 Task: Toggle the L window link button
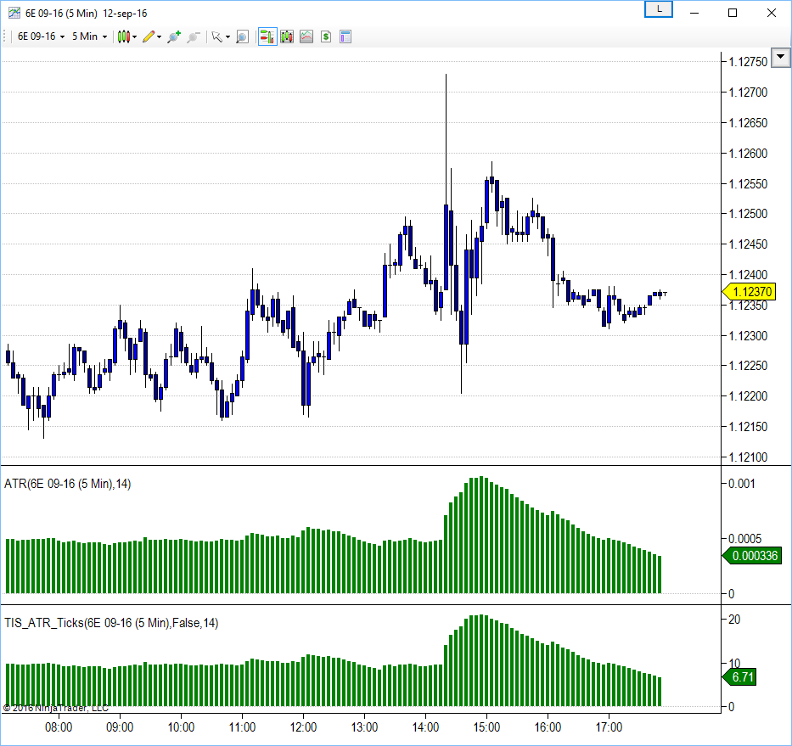point(659,9)
